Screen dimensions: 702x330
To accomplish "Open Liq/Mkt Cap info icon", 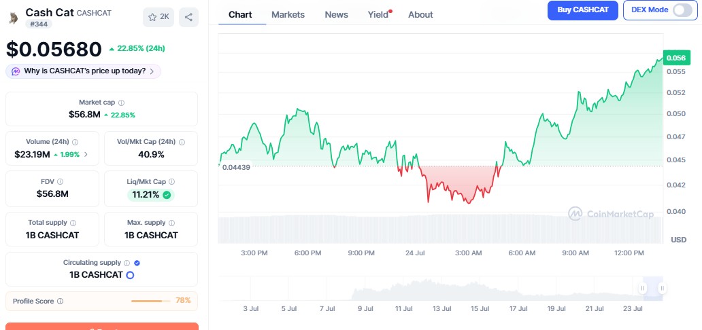I will [x=172, y=181].
